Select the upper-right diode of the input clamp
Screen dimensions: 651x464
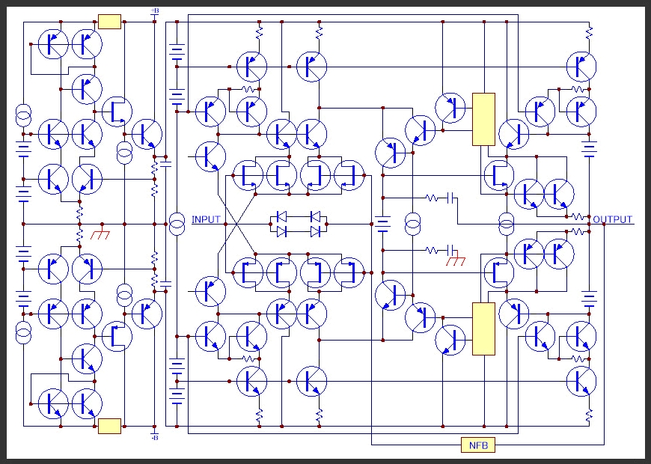(x=316, y=216)
